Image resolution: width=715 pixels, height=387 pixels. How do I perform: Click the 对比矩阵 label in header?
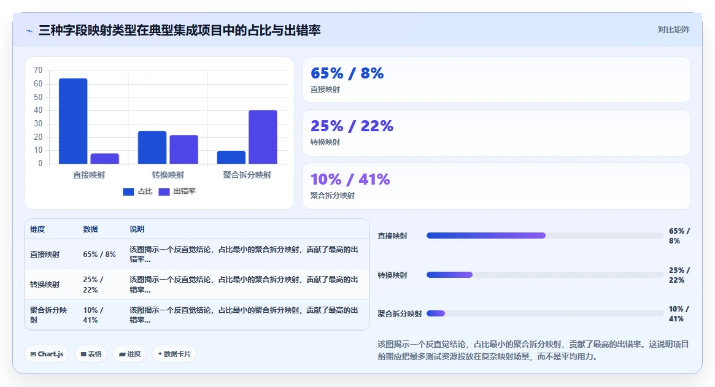(673, 29)
